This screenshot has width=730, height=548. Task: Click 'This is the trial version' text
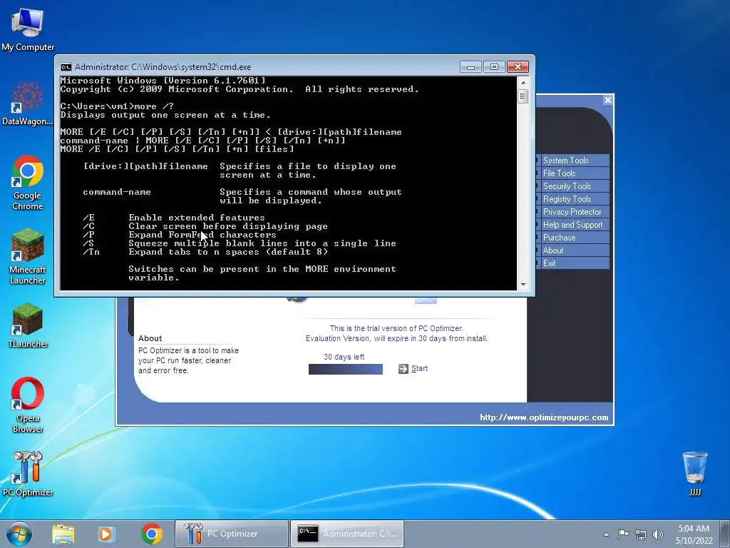pos(396,328)
